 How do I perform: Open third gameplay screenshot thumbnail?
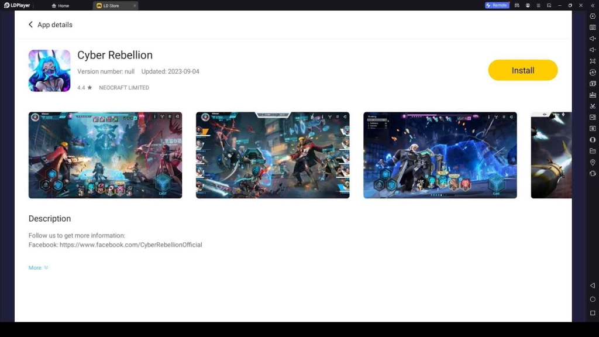point(440,155)
